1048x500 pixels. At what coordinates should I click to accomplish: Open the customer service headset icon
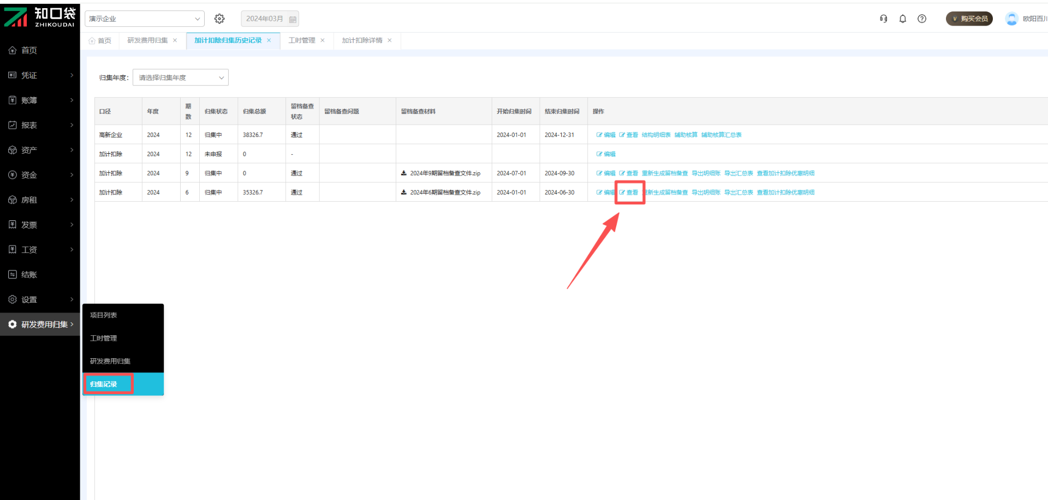pyautogui.click(x=883, y=19)
